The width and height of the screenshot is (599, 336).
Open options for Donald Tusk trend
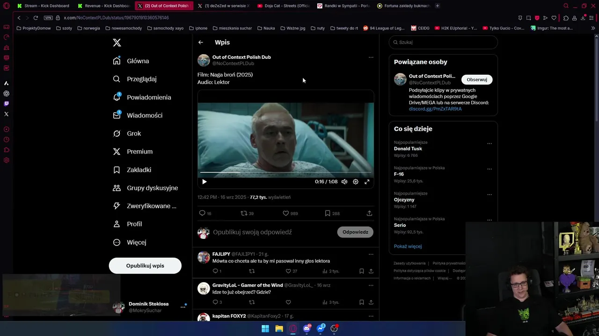click(489, 144)
